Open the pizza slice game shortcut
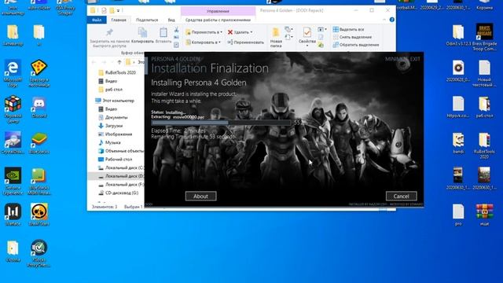Screen dimensions: 503x283 pos(39,73)
